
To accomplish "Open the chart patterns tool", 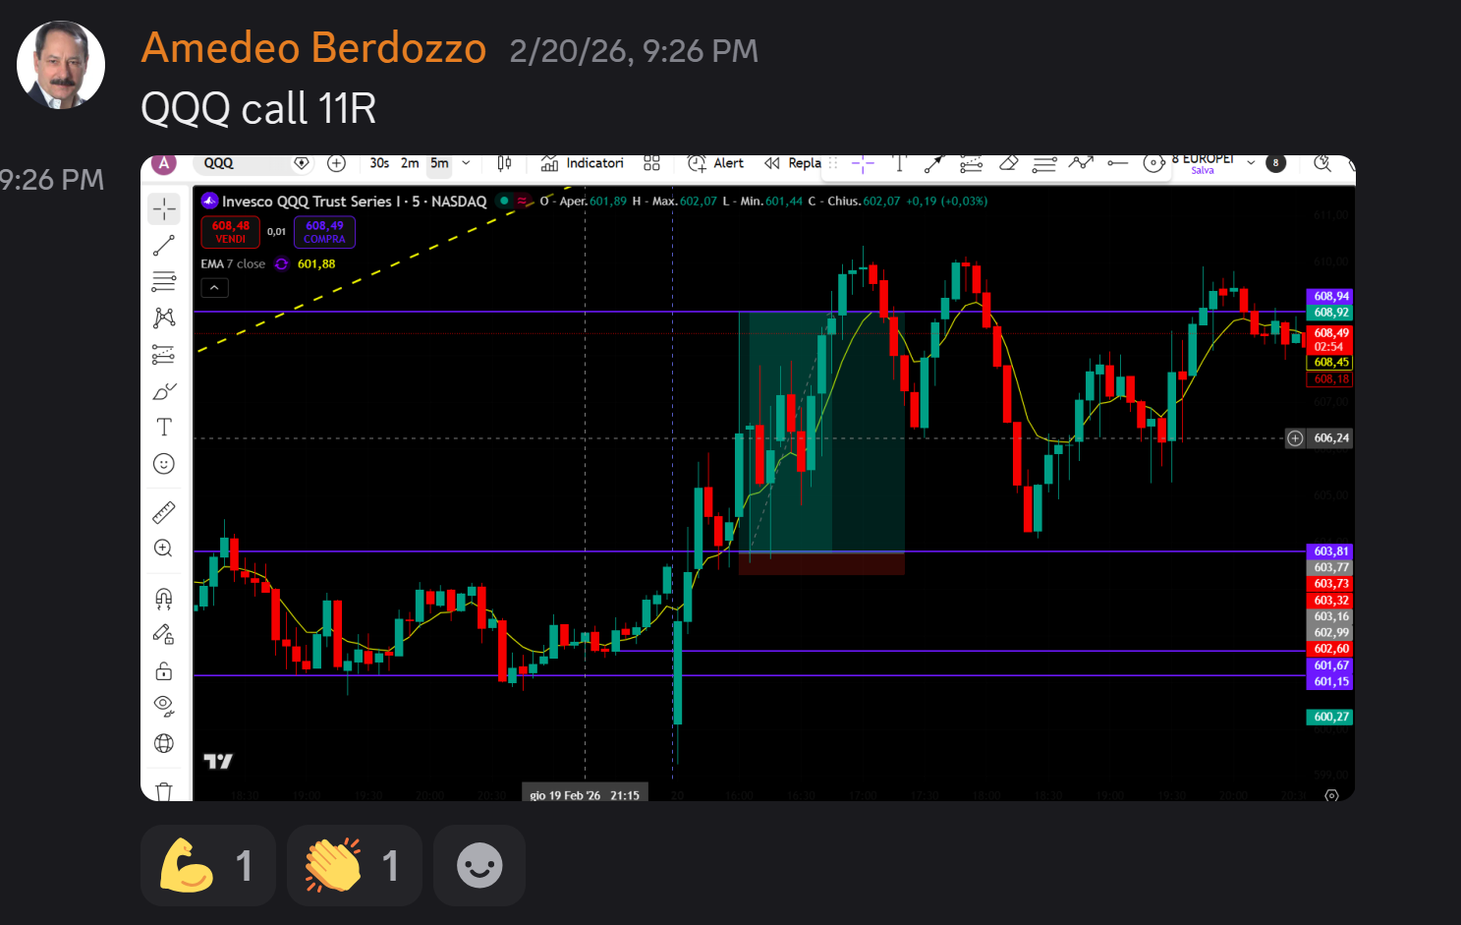I will 164,318.
